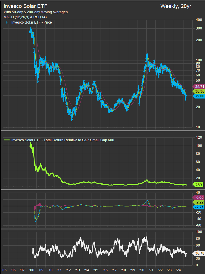Click the 30.36 moving average value tag
Image resolution: width=205 pixels, height=274 pixels.
tap(199, 91)
